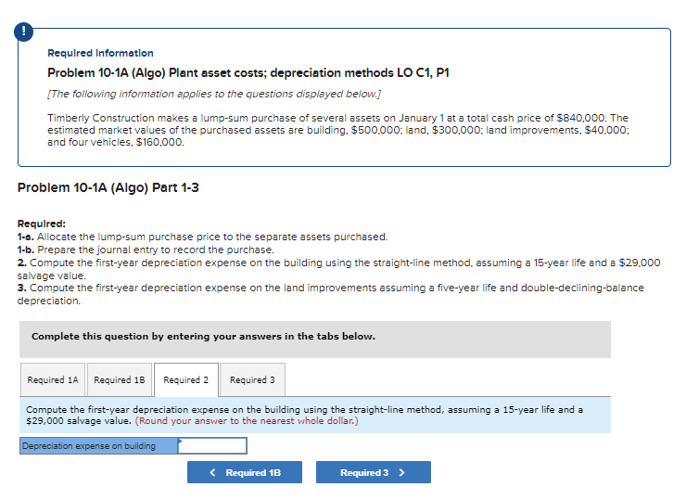Image resolution: width=686 pixels, height=500 pixels.
Task: Click the exclamation alert icon
Action: click(23, 32)
